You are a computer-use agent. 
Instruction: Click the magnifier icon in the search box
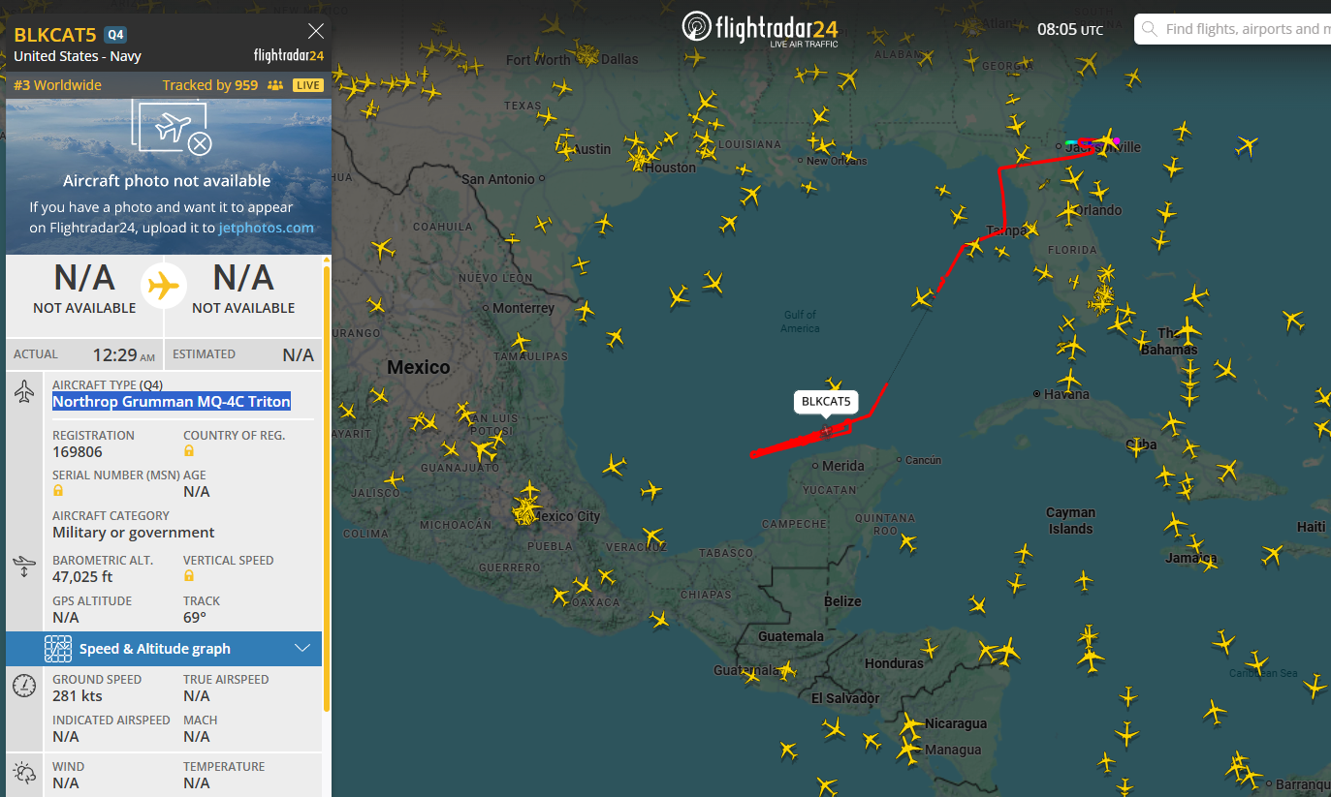tap(1150, 29)
